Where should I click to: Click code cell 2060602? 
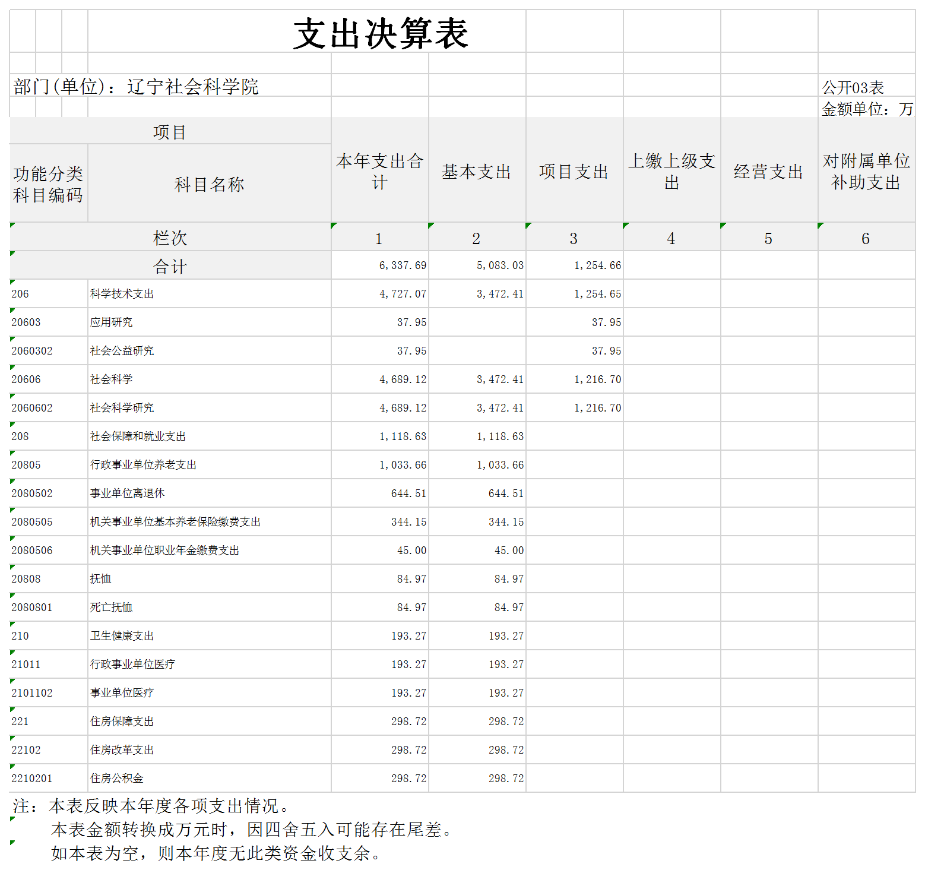[x=48, y=408]
